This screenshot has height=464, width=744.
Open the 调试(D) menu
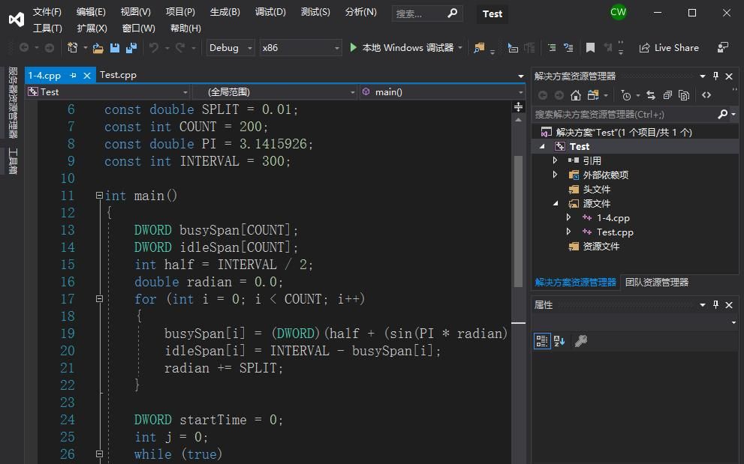coord(270,12)
